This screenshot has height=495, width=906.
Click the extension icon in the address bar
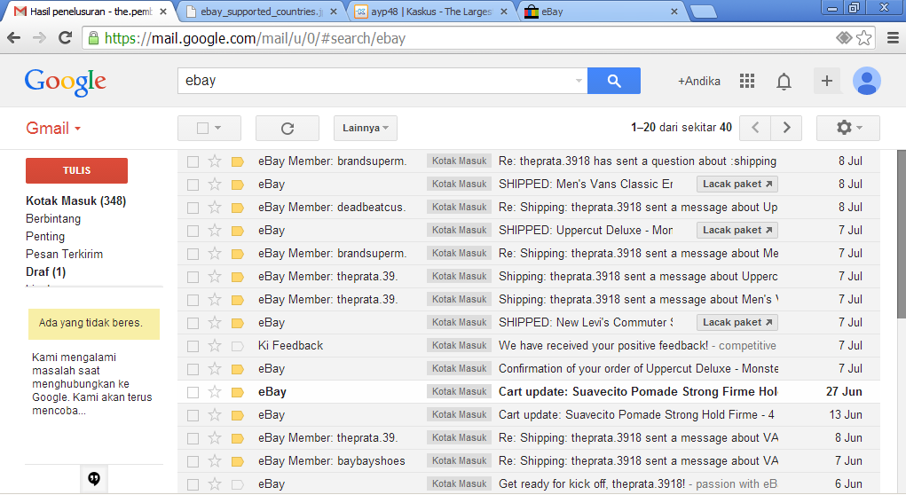point(844,38)
